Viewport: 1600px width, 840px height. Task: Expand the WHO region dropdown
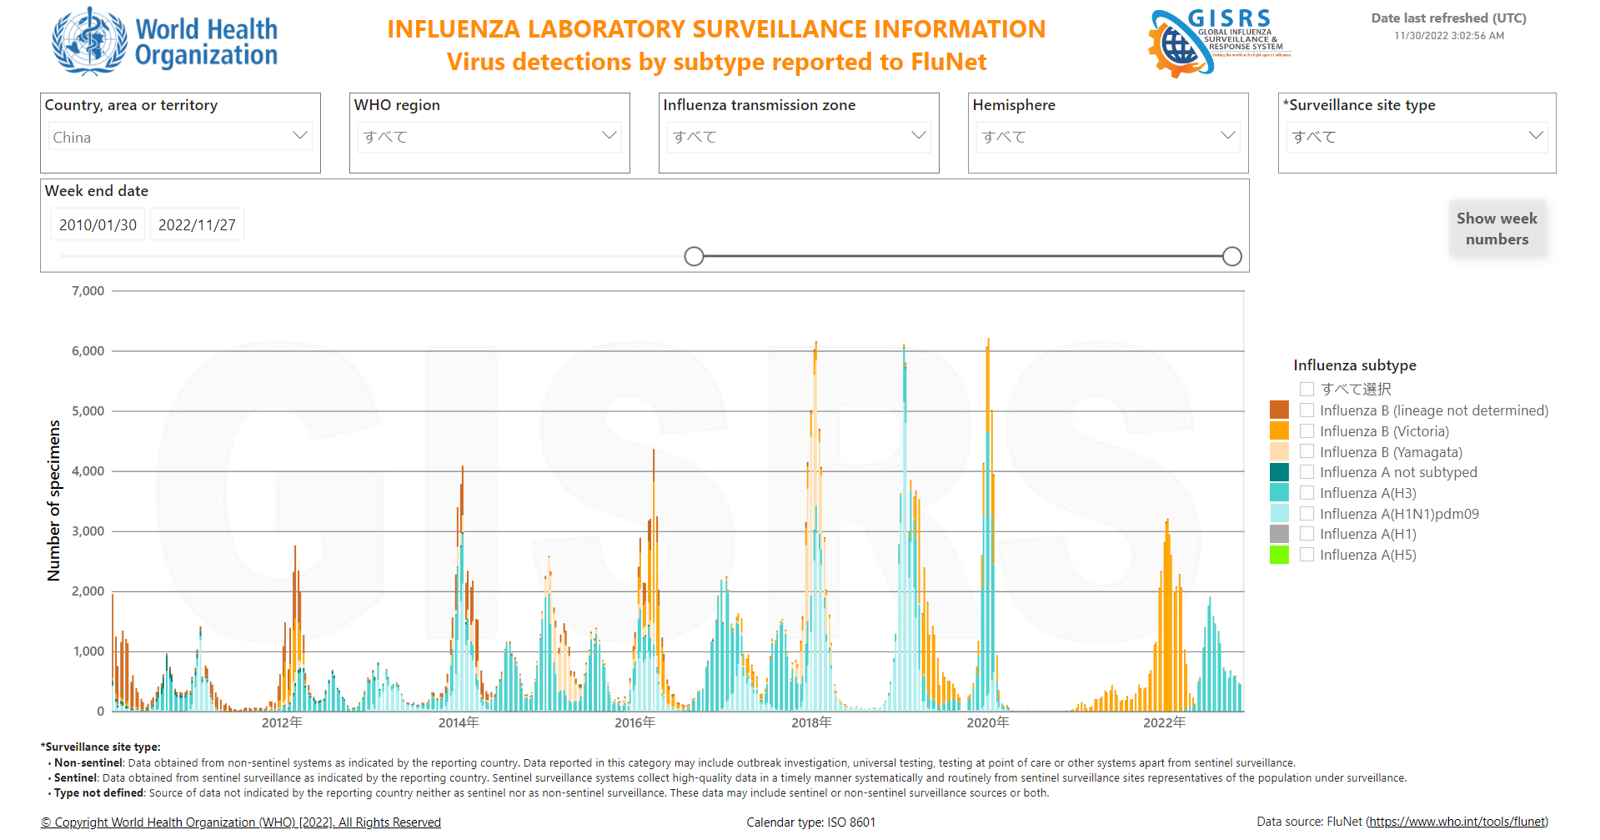tap(489, 137)
